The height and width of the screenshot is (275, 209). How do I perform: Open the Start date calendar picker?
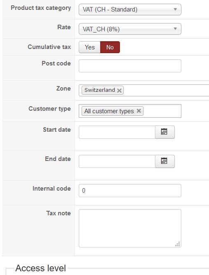point(165,132)
